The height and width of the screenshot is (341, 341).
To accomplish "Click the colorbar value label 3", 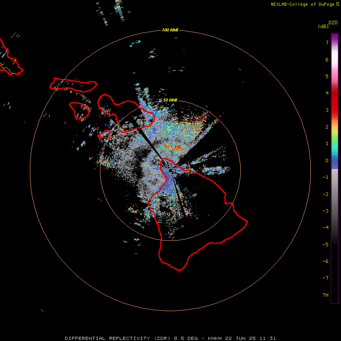I will pos(327,110).
